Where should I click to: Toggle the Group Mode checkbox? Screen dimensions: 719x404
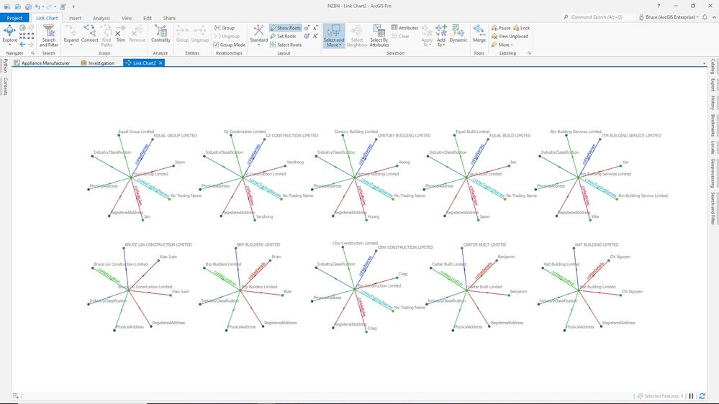click(216, 45)
